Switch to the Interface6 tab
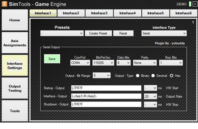Screen dimensions: 198x129 pos(183,13)
